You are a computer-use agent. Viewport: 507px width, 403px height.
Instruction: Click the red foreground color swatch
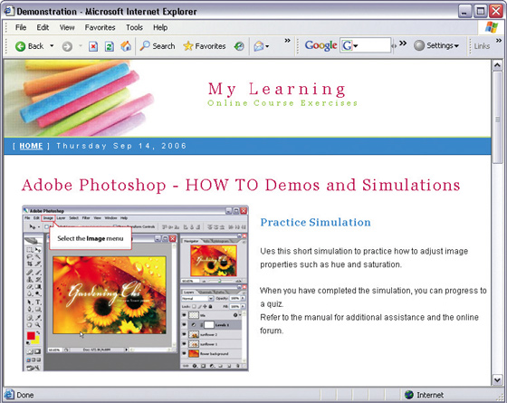(31, 335)
